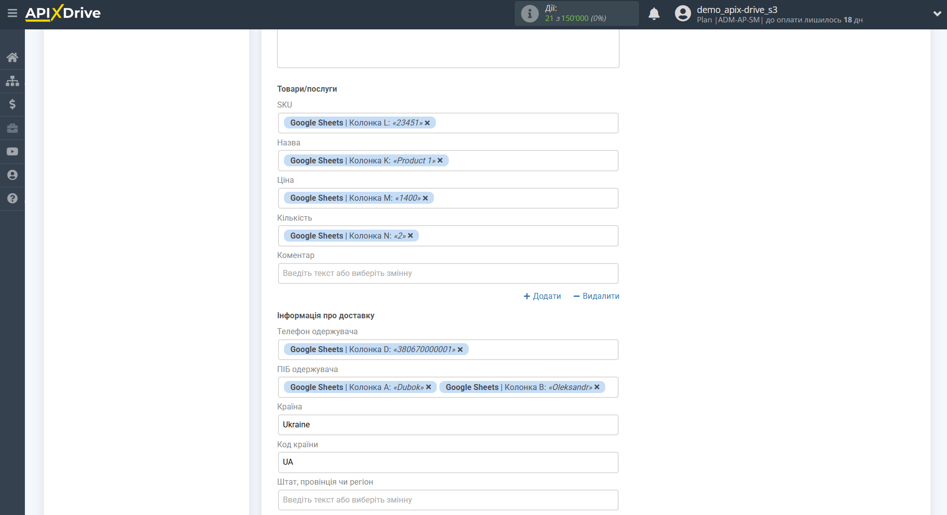The image size is (947, 515).
Task: Click the Інформація про доставку heading
Action: [325, 316]
